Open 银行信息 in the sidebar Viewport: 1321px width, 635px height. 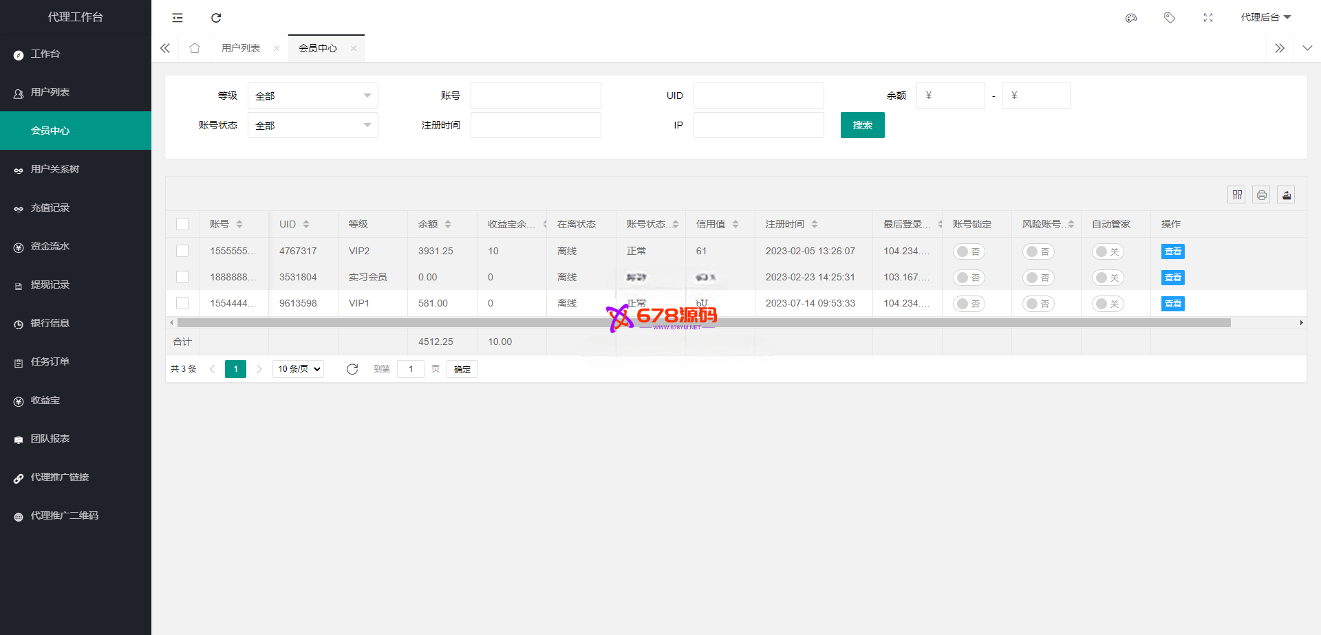76,323
